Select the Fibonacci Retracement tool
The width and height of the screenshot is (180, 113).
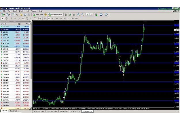pos(27,18)
